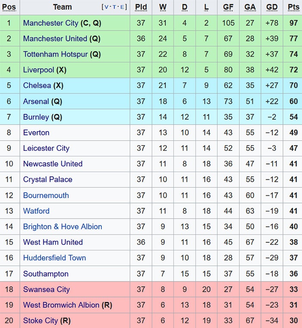Select the Liverpool team link
Image resolution: width=302 pixels, height=328 pixels.
click(x=38, y=70)
